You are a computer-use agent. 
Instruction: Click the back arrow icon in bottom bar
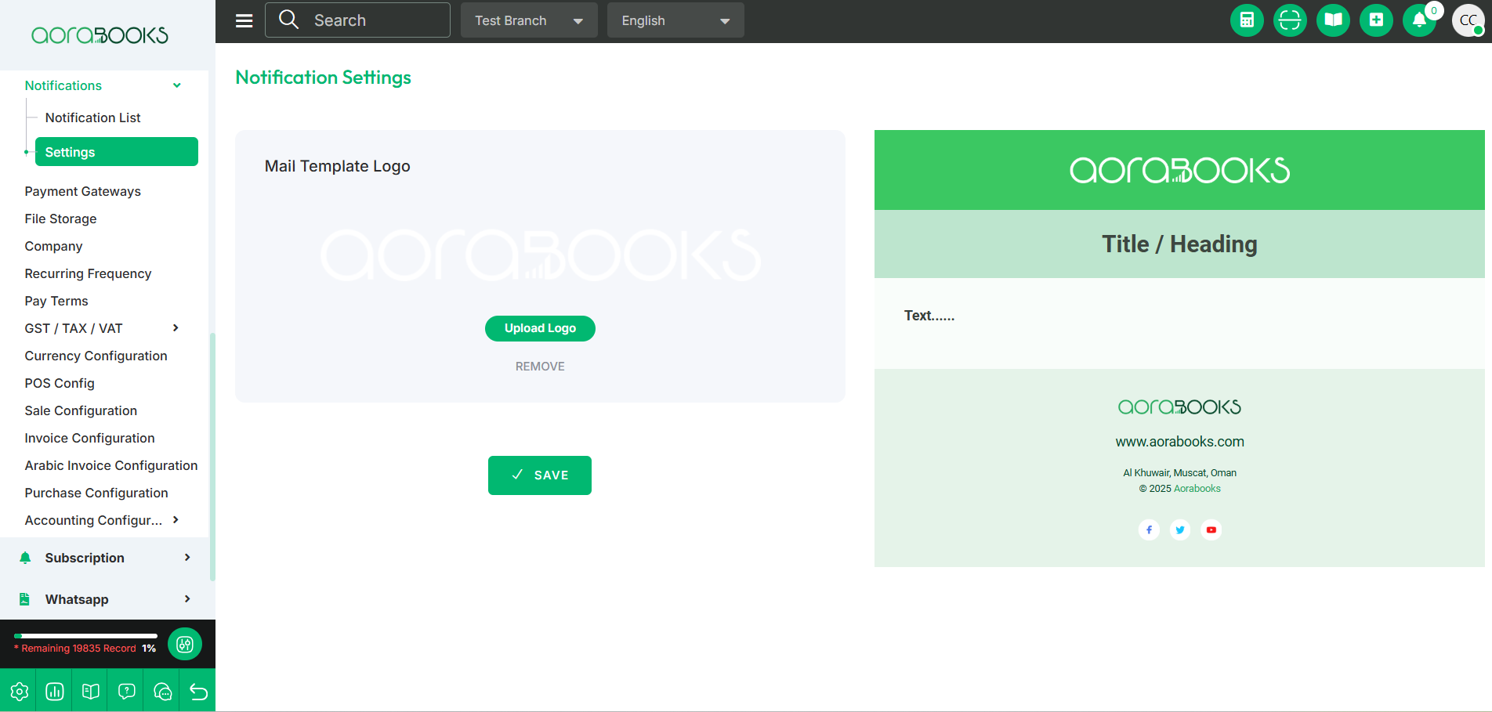198,691
